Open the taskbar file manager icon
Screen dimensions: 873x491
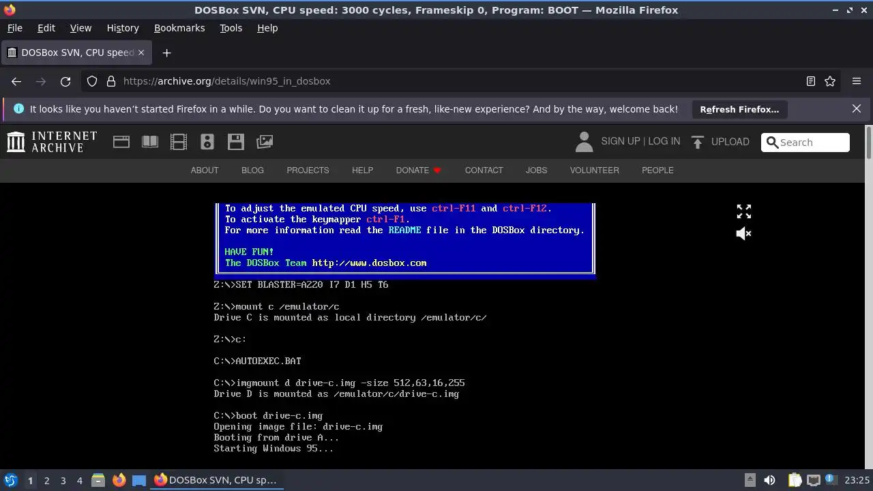(98, 480)
